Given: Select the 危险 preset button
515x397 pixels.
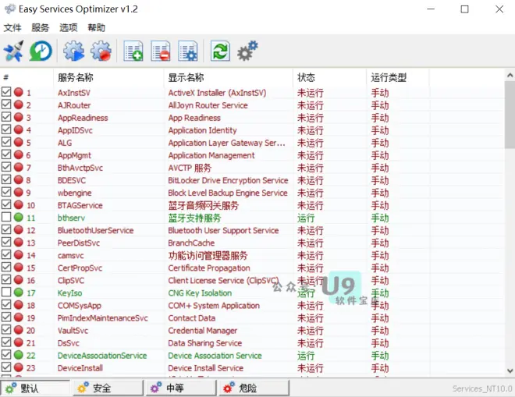Looking at the screenshot, I should (254, 388).
